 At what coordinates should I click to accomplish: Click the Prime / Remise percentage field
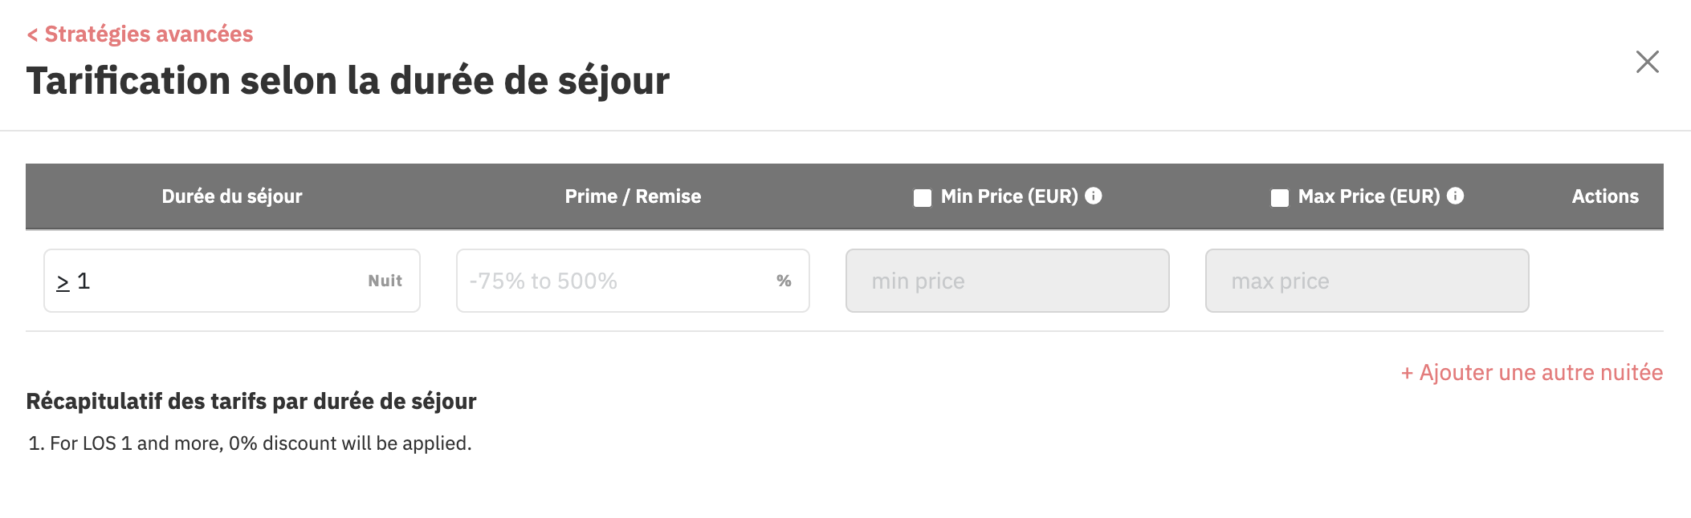(633, 281)
